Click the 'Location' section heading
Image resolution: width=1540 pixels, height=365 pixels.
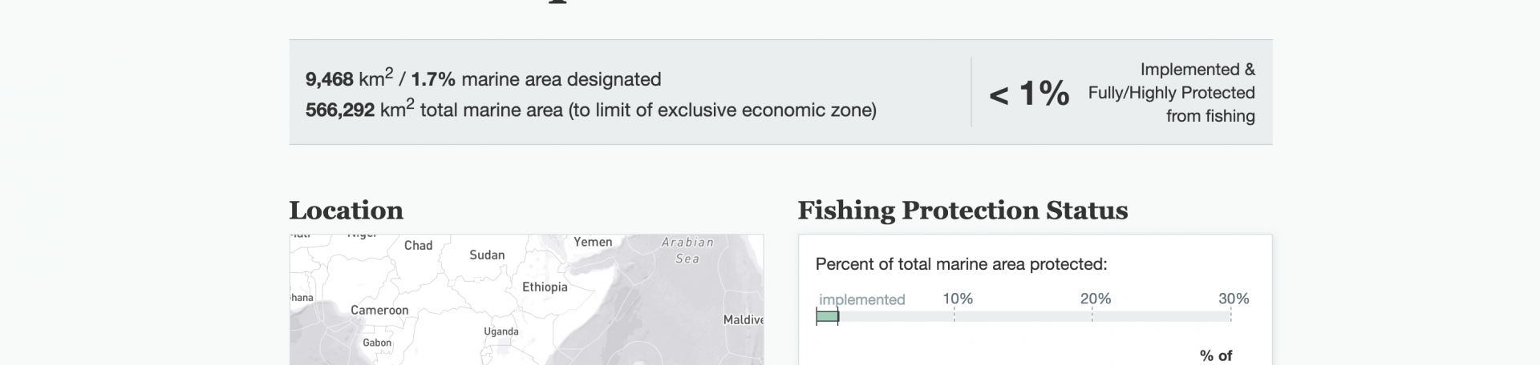pyautogui.click(x=346, y=211)
